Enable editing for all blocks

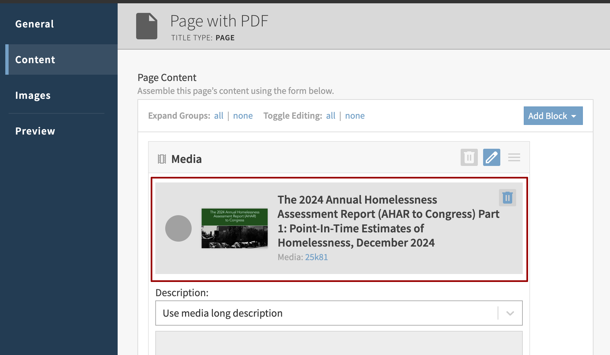tap(330, 115)
